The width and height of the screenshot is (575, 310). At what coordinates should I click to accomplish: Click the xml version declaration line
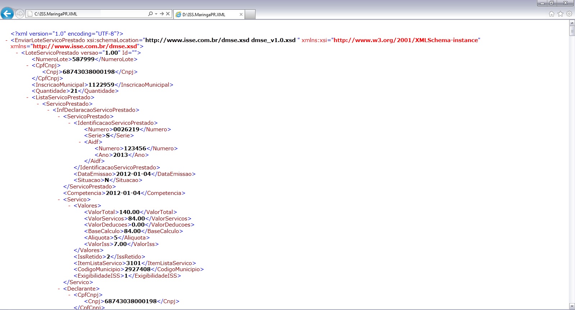pos(67,34)
